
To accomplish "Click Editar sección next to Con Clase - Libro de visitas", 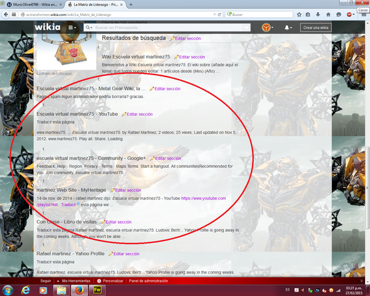I will pos(118,222).
